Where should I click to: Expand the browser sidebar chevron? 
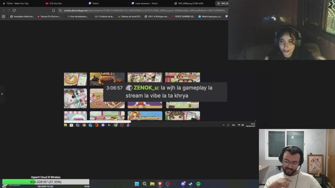click(2, 94)
